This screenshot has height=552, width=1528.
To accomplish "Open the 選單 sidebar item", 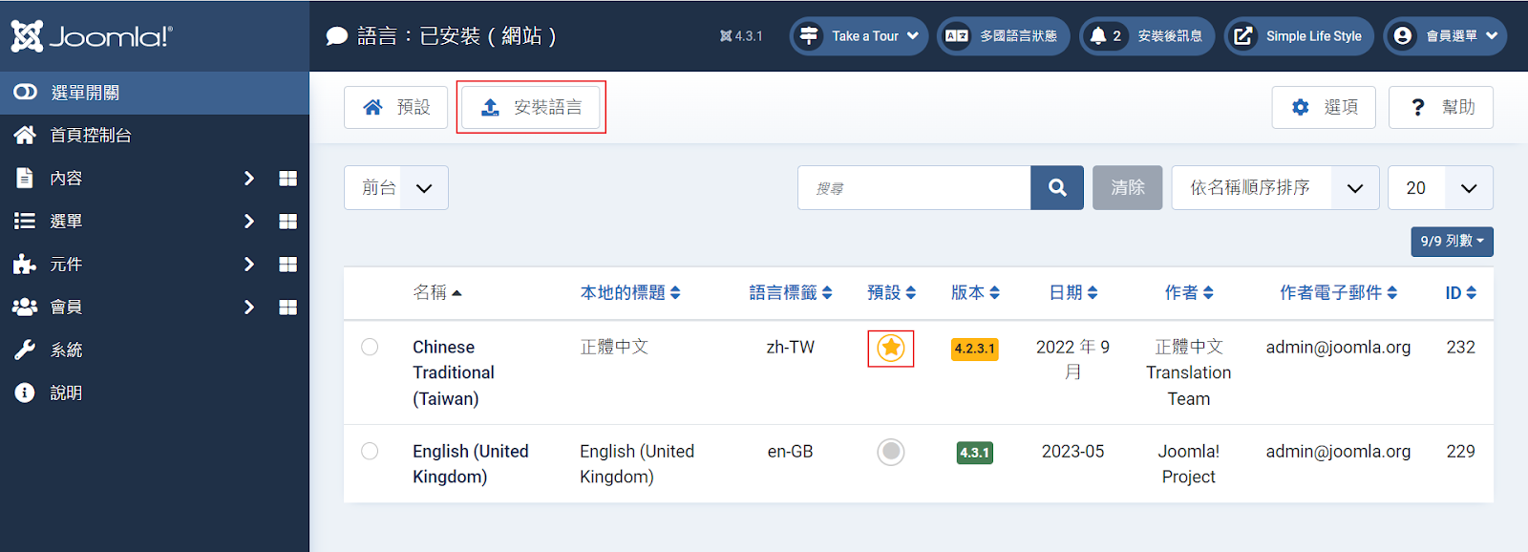I will tap(66, 222).
